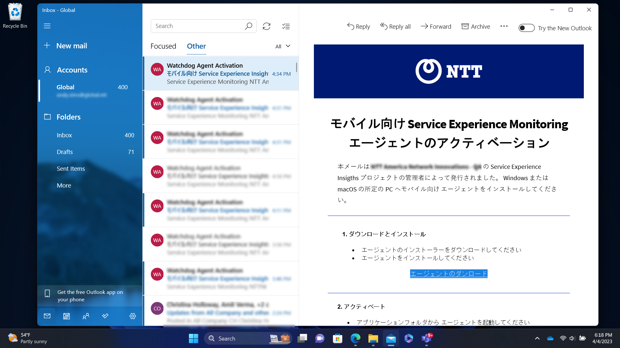Viewport: 620px width, 348px height.
Task: Switch to Calendar view icon
Action: pos(67,316)
